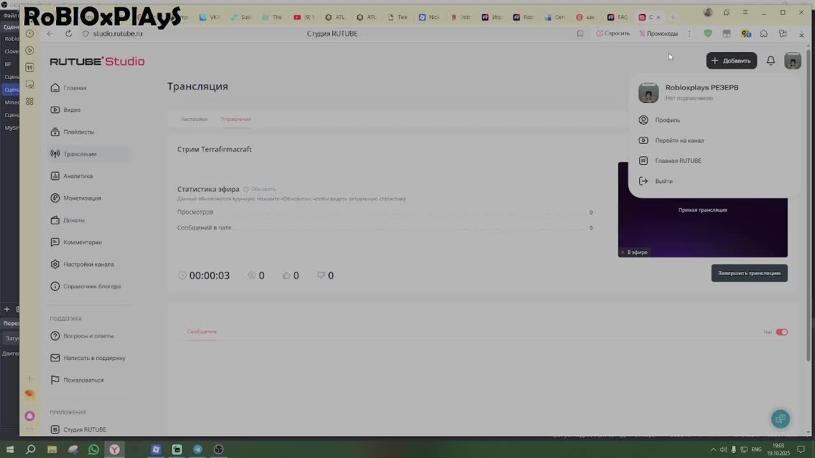Close the current Студия RUTUBE browser tab
815x458 pixels.
point(658,17)
